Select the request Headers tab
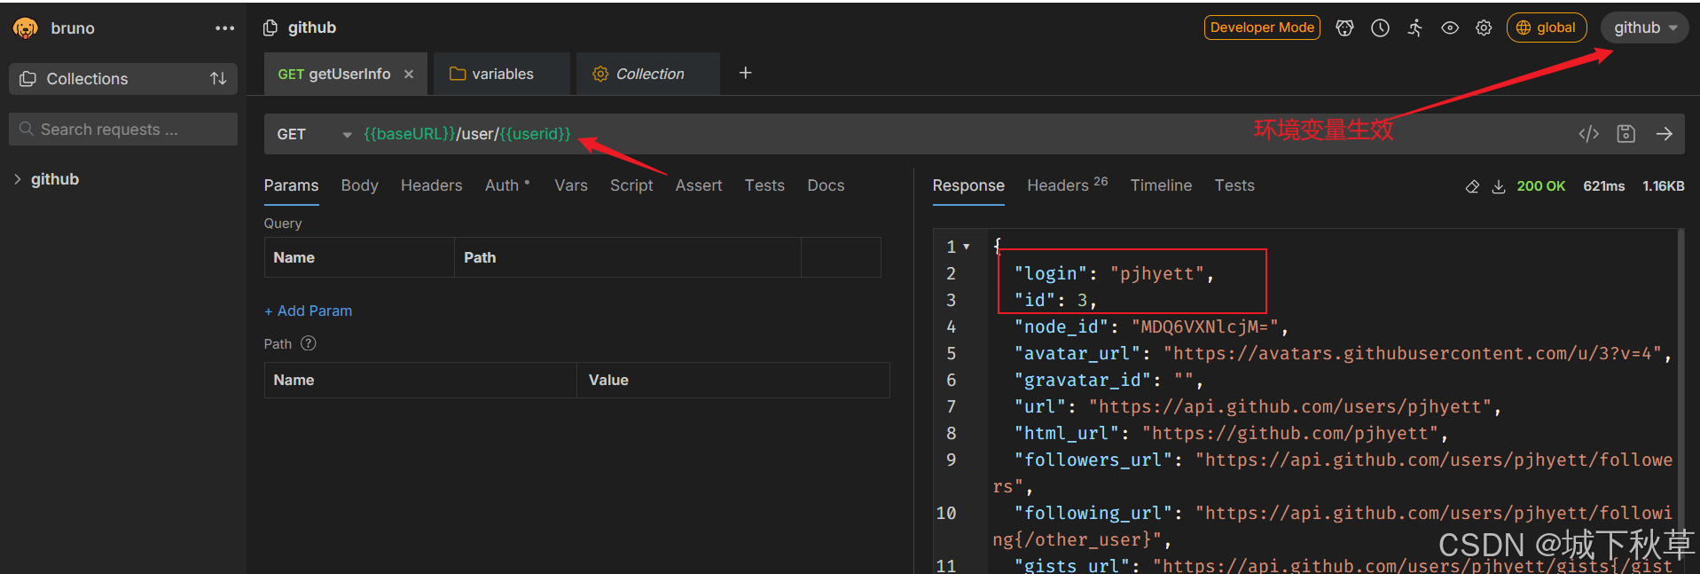The image size is (1700, 574). [x=431, y=185]
